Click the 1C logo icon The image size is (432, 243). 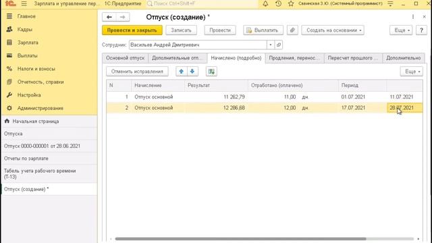pos(11,3)
